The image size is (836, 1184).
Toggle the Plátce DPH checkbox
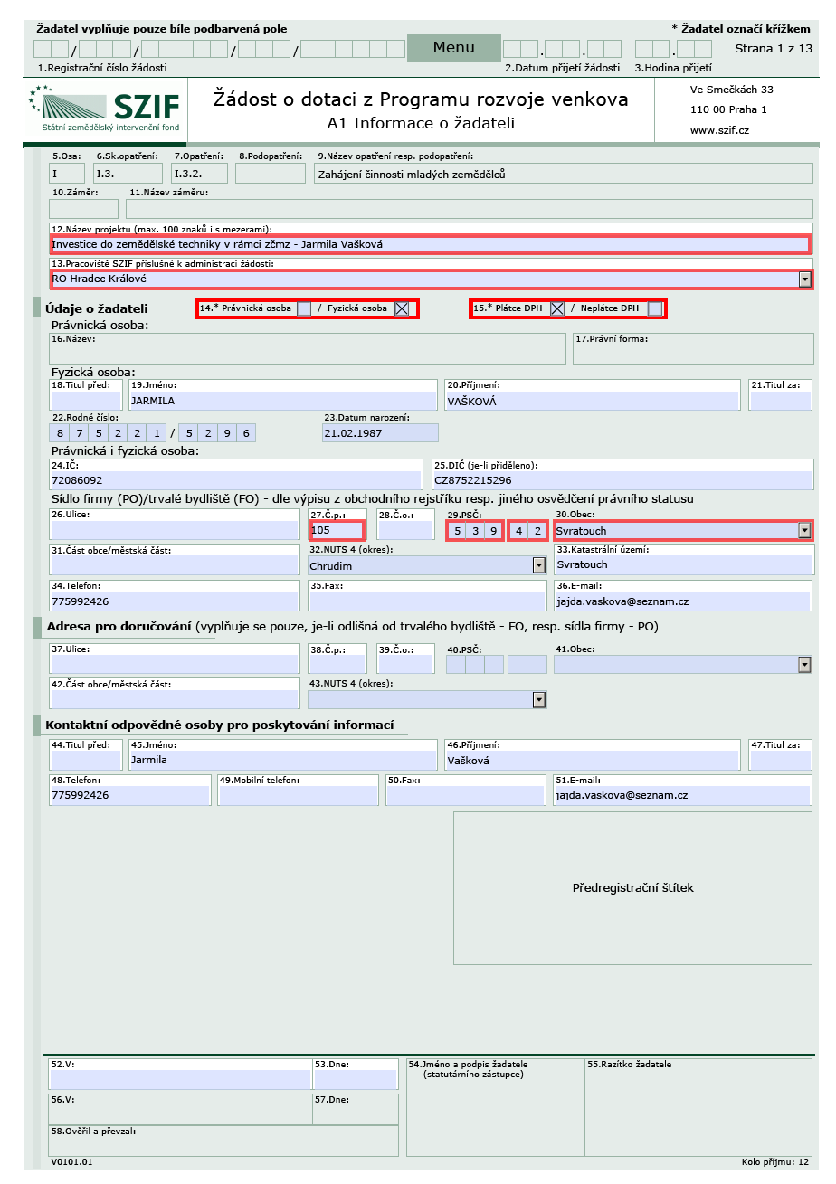coord(557,308)
